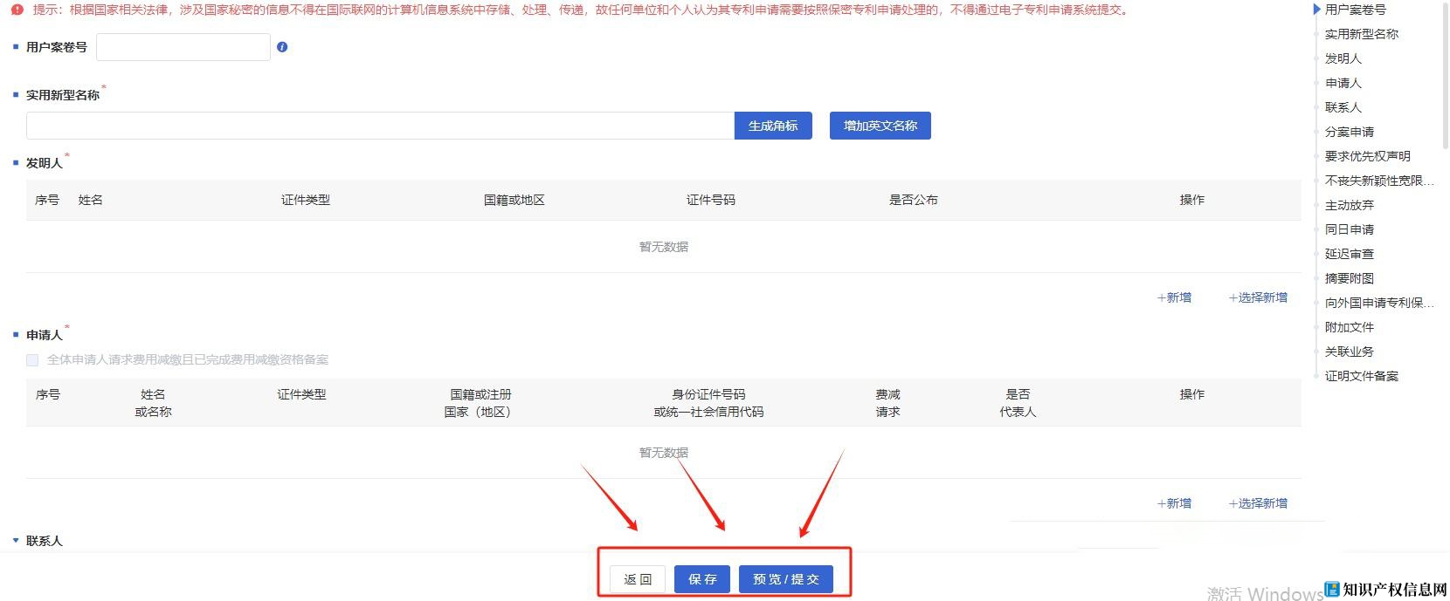Navigate to 附加文件 anchor link
The width and height of the screenshot is (1450, 601).
click(x=1349, y=327)
